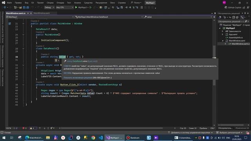This screenshot has width=251, height=141.
Task: Open the Any CPU platform dropdown
Action: [x=64, y=7]
